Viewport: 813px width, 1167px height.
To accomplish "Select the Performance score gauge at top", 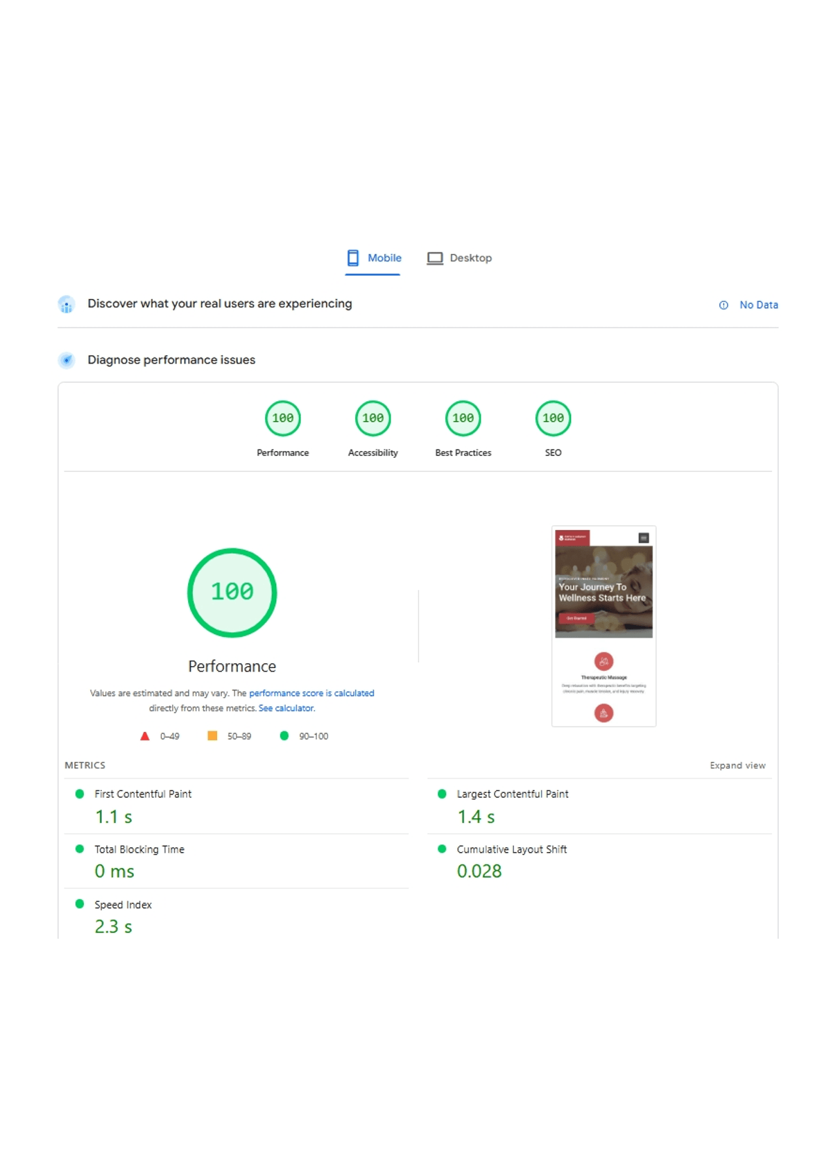I will coord(283,419).
